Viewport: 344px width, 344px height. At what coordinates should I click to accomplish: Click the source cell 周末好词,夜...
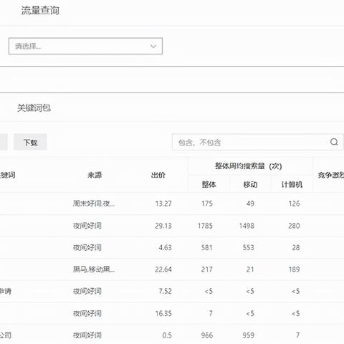(94, 204)
